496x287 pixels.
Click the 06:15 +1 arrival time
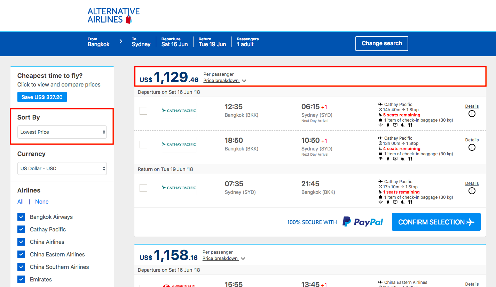[314, 107]
